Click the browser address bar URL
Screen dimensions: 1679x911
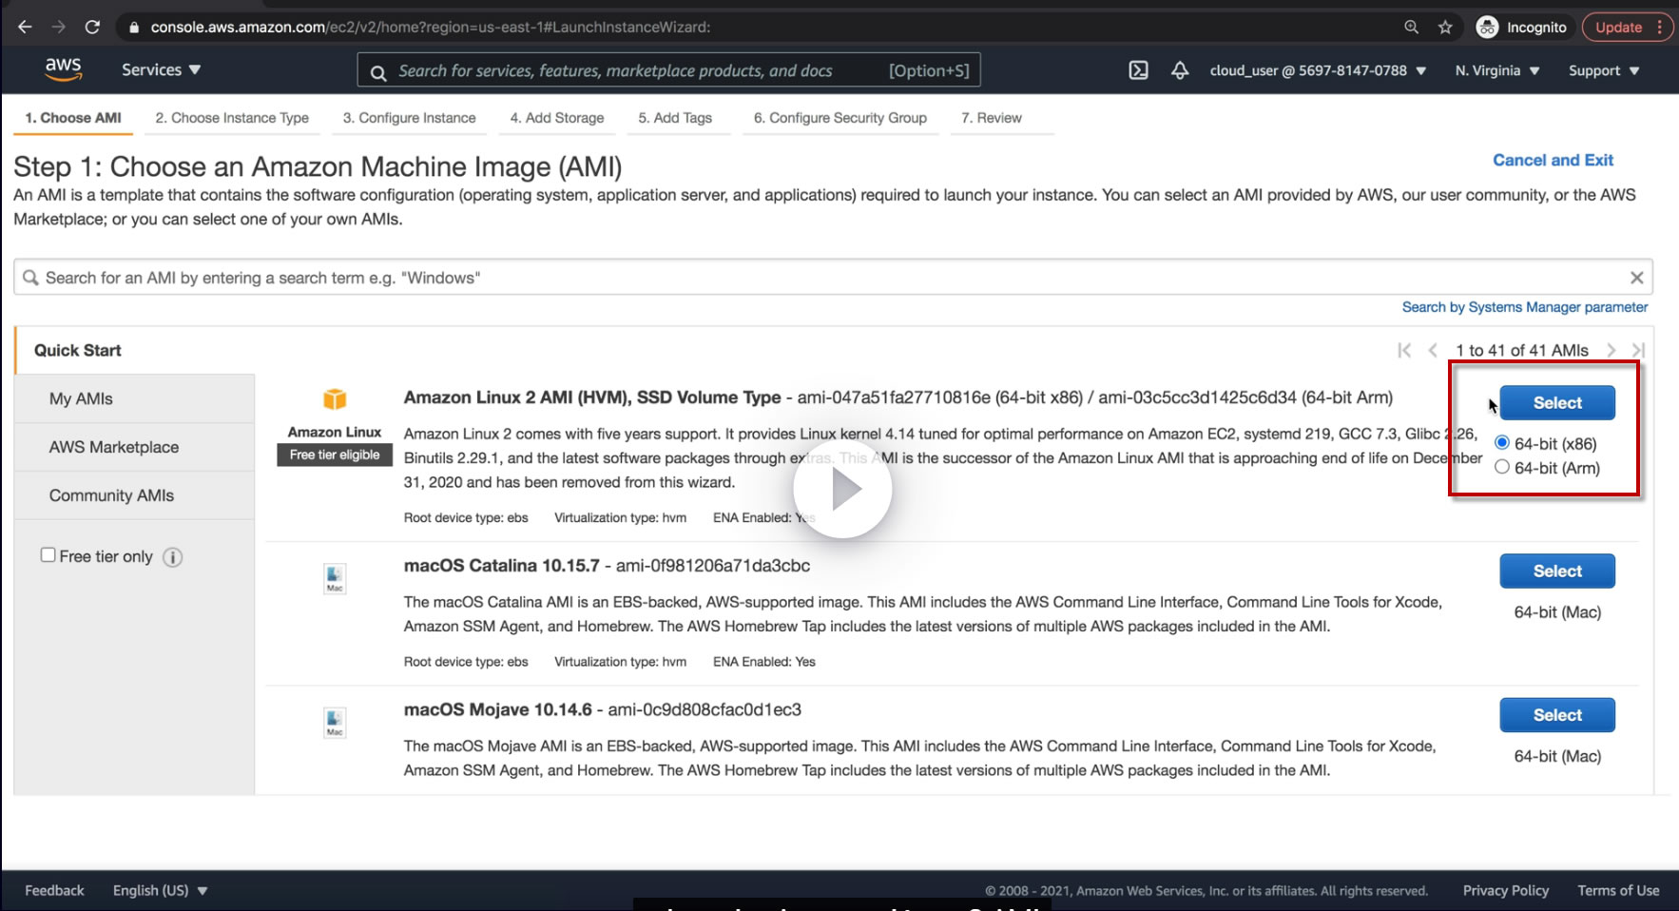431,27
